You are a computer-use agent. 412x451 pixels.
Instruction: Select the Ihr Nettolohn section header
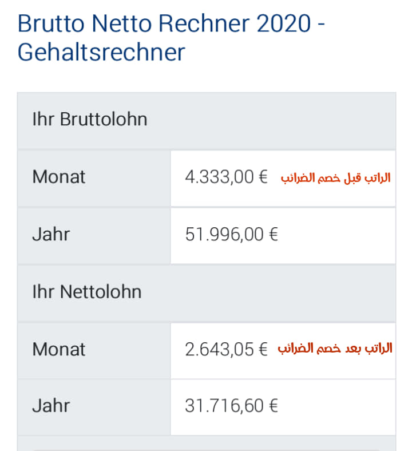[207, 293]
